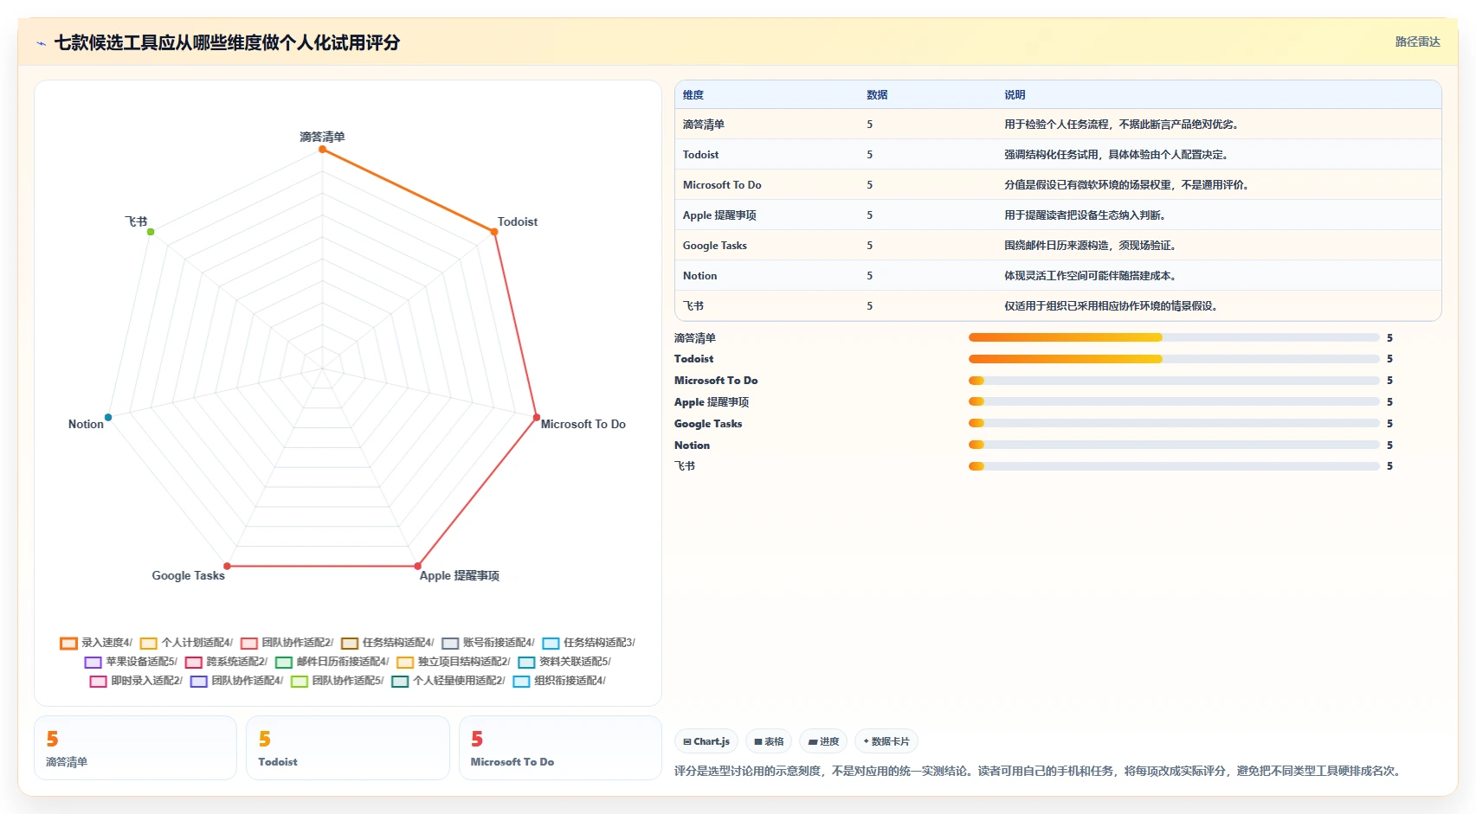The image size is (1476, 814).
Task: Toggle the 即时录入适配2/ legend item
Action: [136, 681]
